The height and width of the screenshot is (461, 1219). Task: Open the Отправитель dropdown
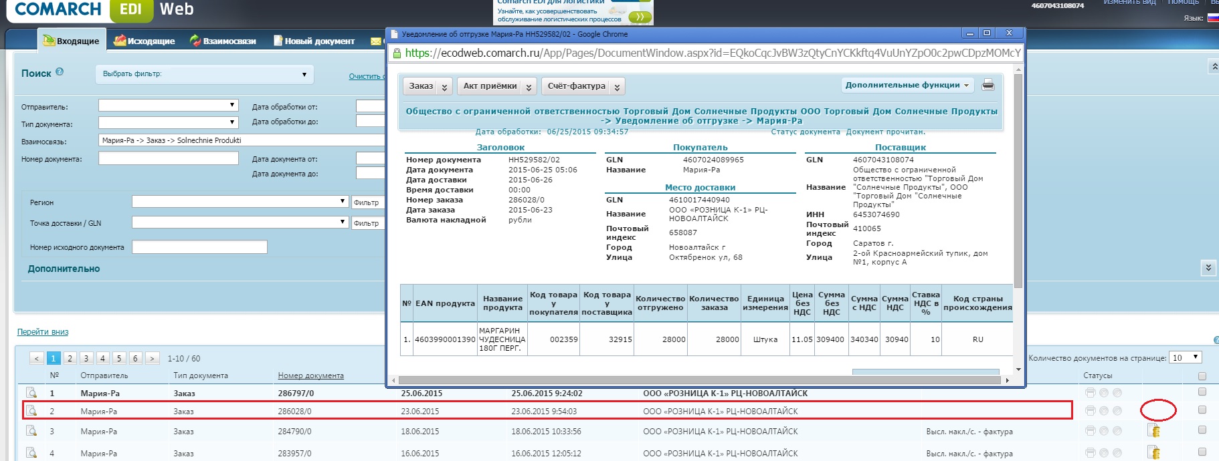168,105
